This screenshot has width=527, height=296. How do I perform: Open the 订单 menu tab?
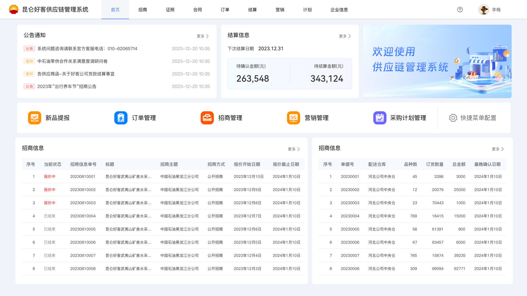tap(225, 10)
